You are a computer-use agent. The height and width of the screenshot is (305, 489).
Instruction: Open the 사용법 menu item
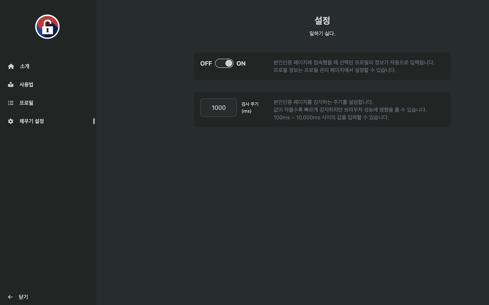tap(48, 85)
